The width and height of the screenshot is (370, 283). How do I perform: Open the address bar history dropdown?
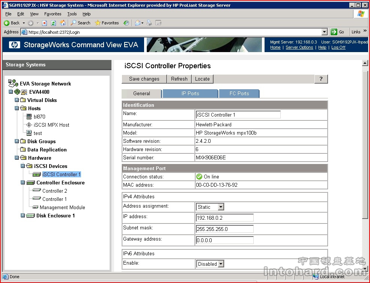tap(325, 32)
